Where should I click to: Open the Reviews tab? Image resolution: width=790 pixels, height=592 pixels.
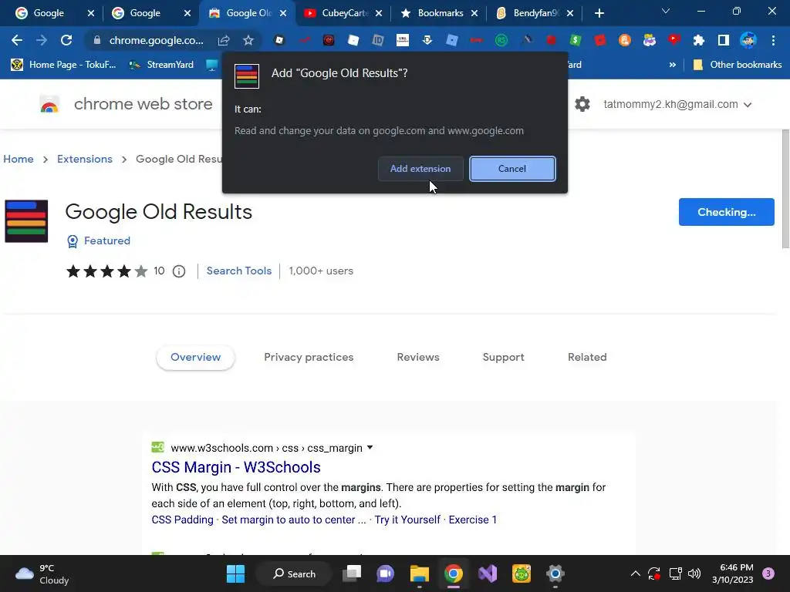coord(418,358)
